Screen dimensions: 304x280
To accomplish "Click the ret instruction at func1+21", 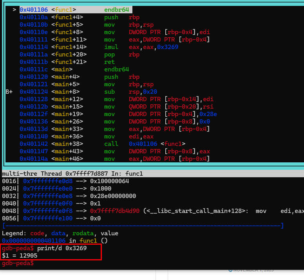I will 109,62.
